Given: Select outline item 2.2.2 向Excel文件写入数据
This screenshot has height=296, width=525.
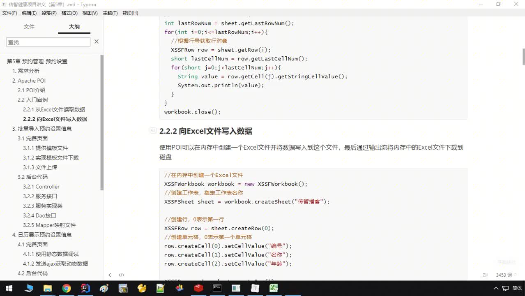Looking at the screenshot, I should point(55,119).
